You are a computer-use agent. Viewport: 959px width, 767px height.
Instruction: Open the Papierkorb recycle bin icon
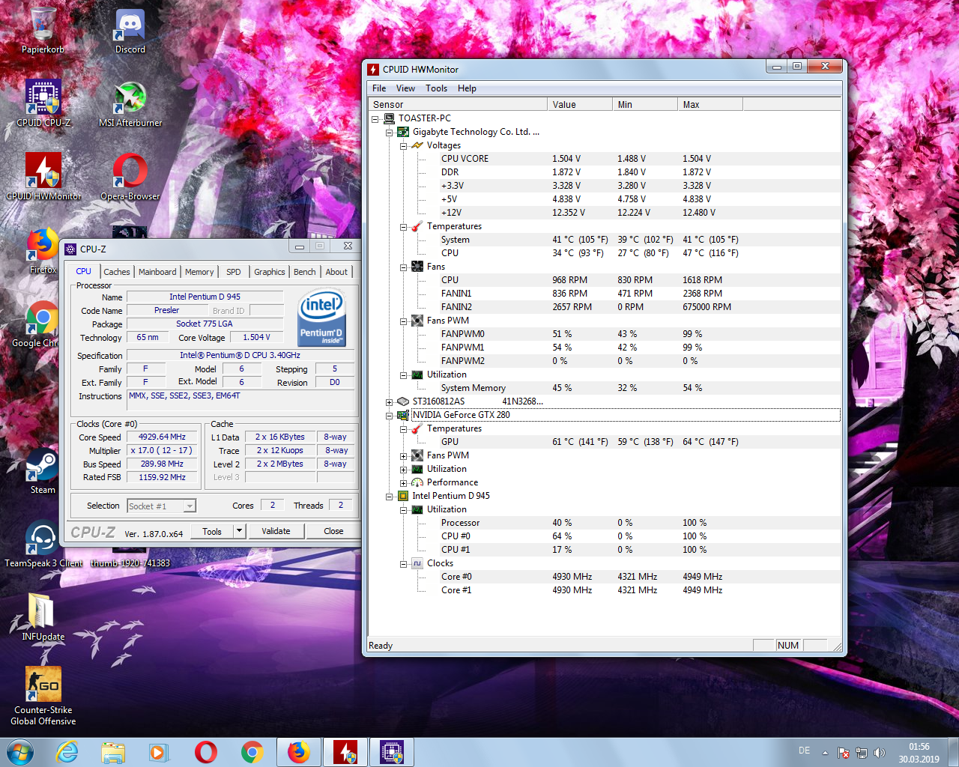(x=43, y=30)
